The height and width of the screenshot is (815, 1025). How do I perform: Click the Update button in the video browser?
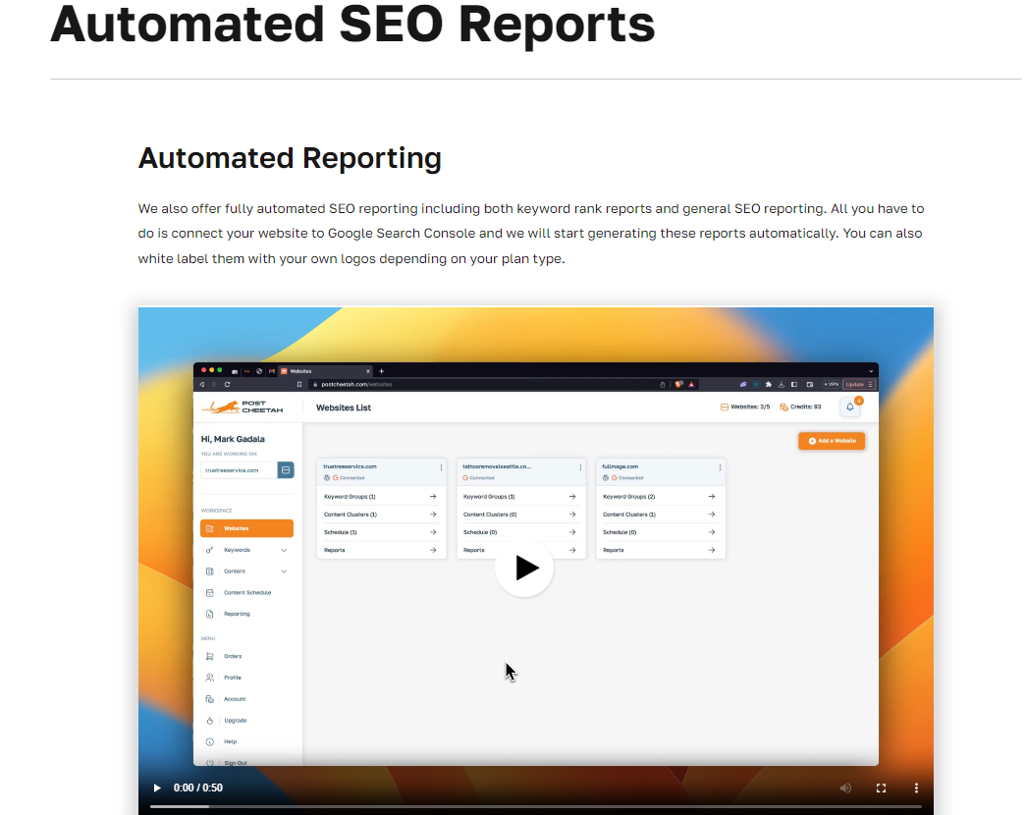coord(858,384)
